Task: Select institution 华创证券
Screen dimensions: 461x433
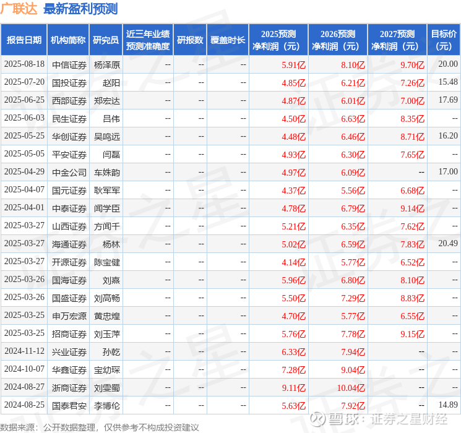Action: (x=69, y=137)
